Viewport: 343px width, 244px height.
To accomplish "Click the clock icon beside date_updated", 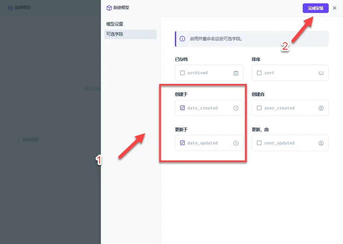I will point(236,143).
